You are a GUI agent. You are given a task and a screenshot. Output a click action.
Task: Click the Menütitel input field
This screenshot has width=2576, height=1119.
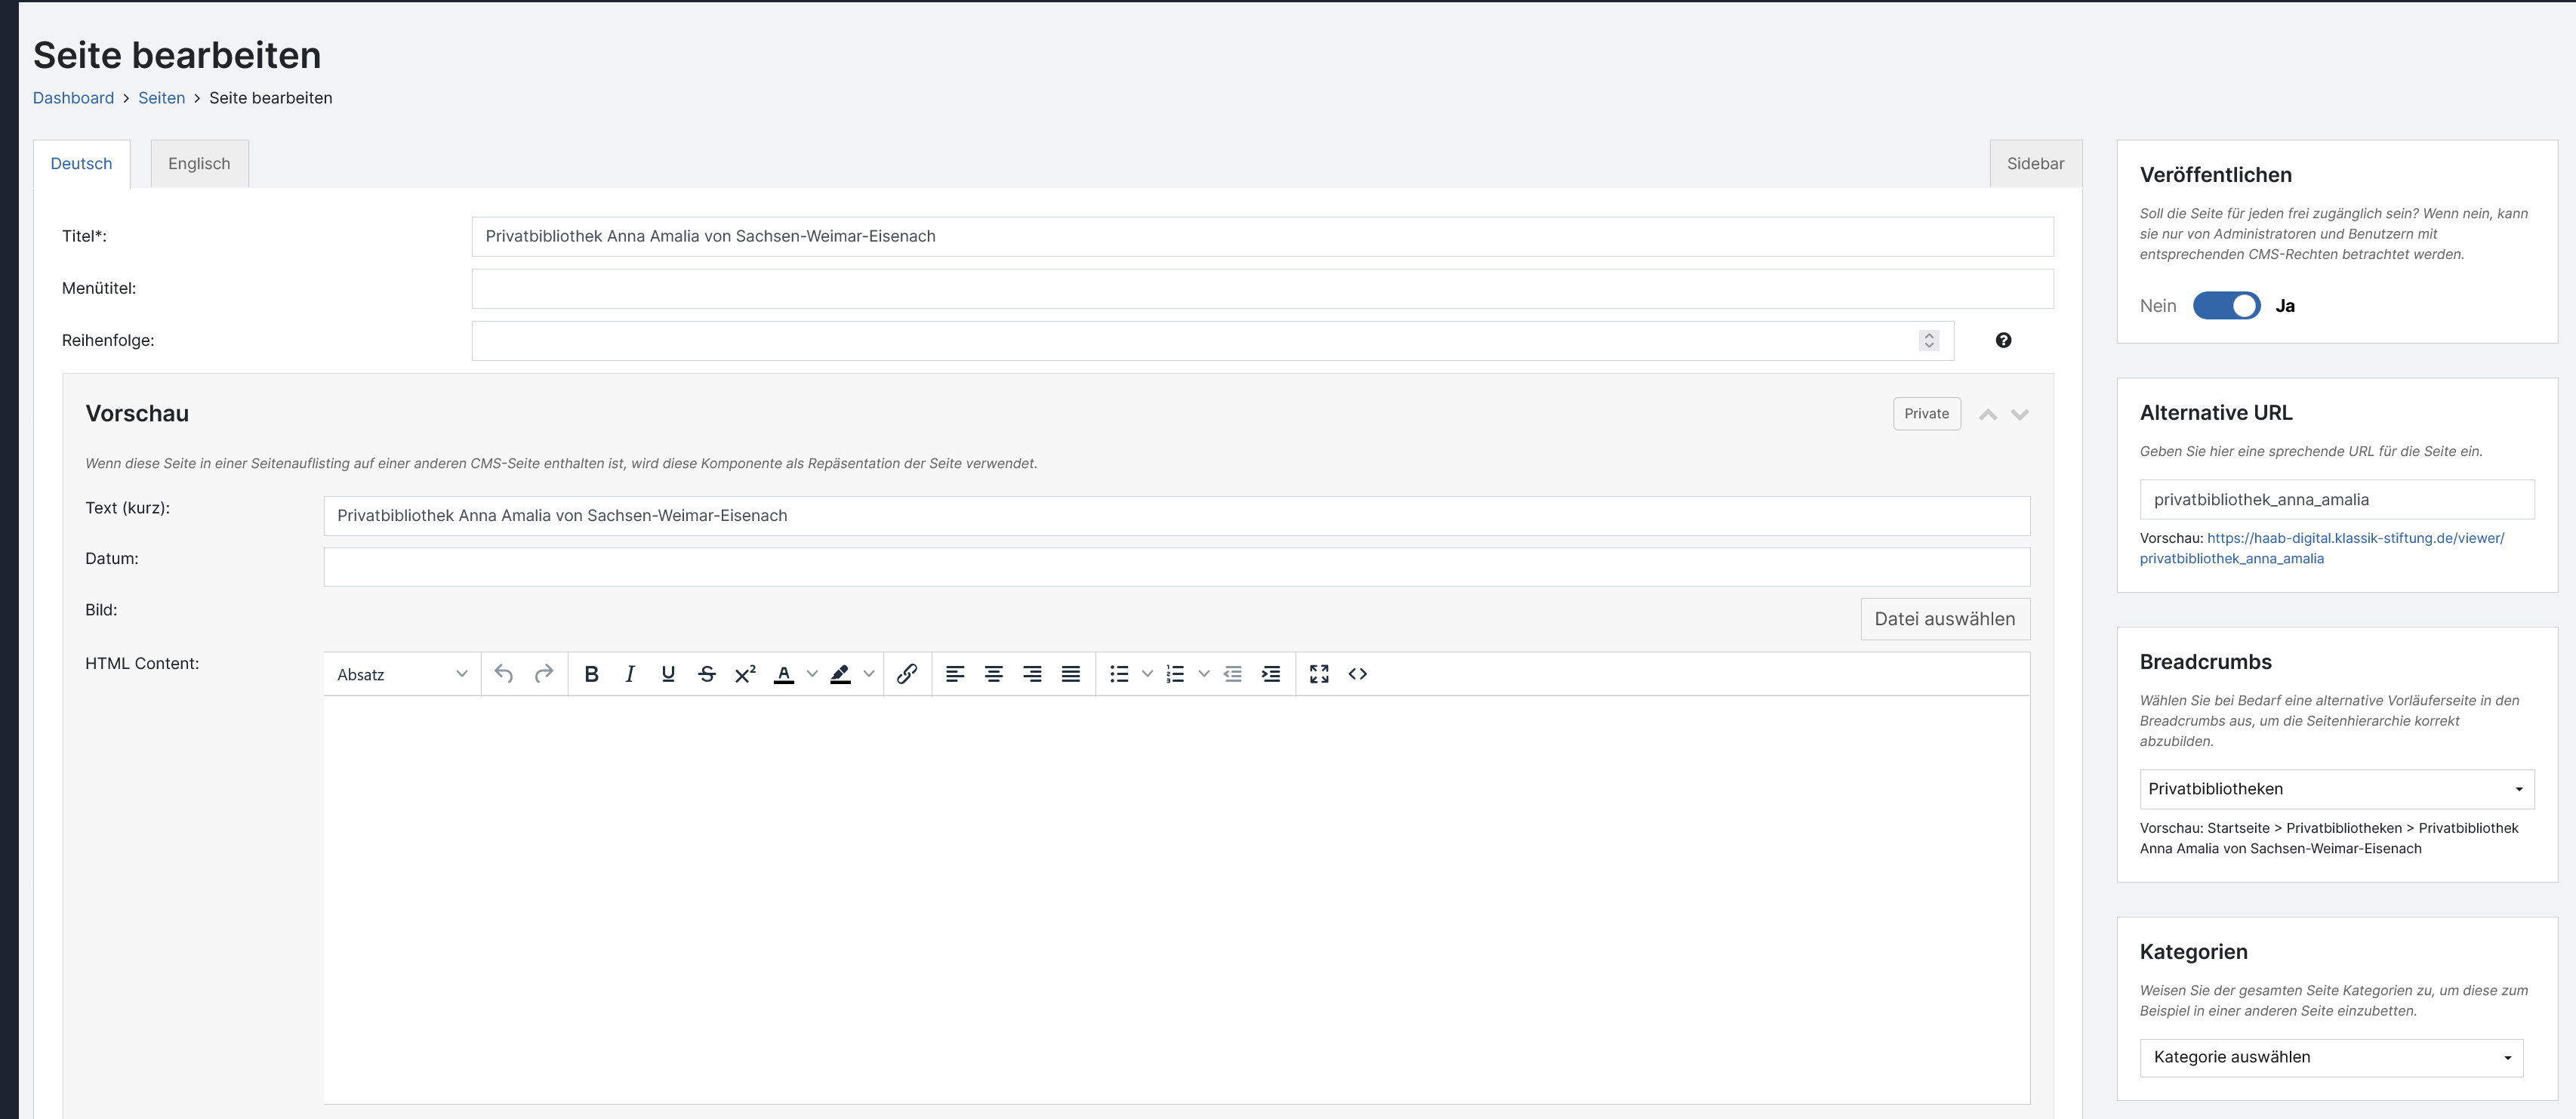(1262, 289)
